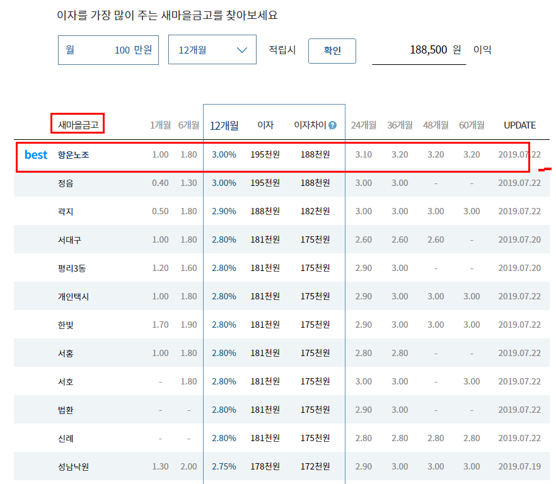This screenshot has height=484, width=556.
Task: Open the 서홍 row
Action: [282, 353]
